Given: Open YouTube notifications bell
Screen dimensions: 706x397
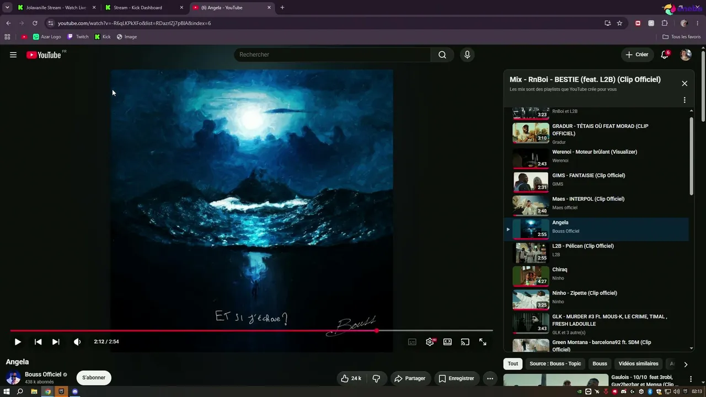Looking at the screenshot, I should (665, 55).
